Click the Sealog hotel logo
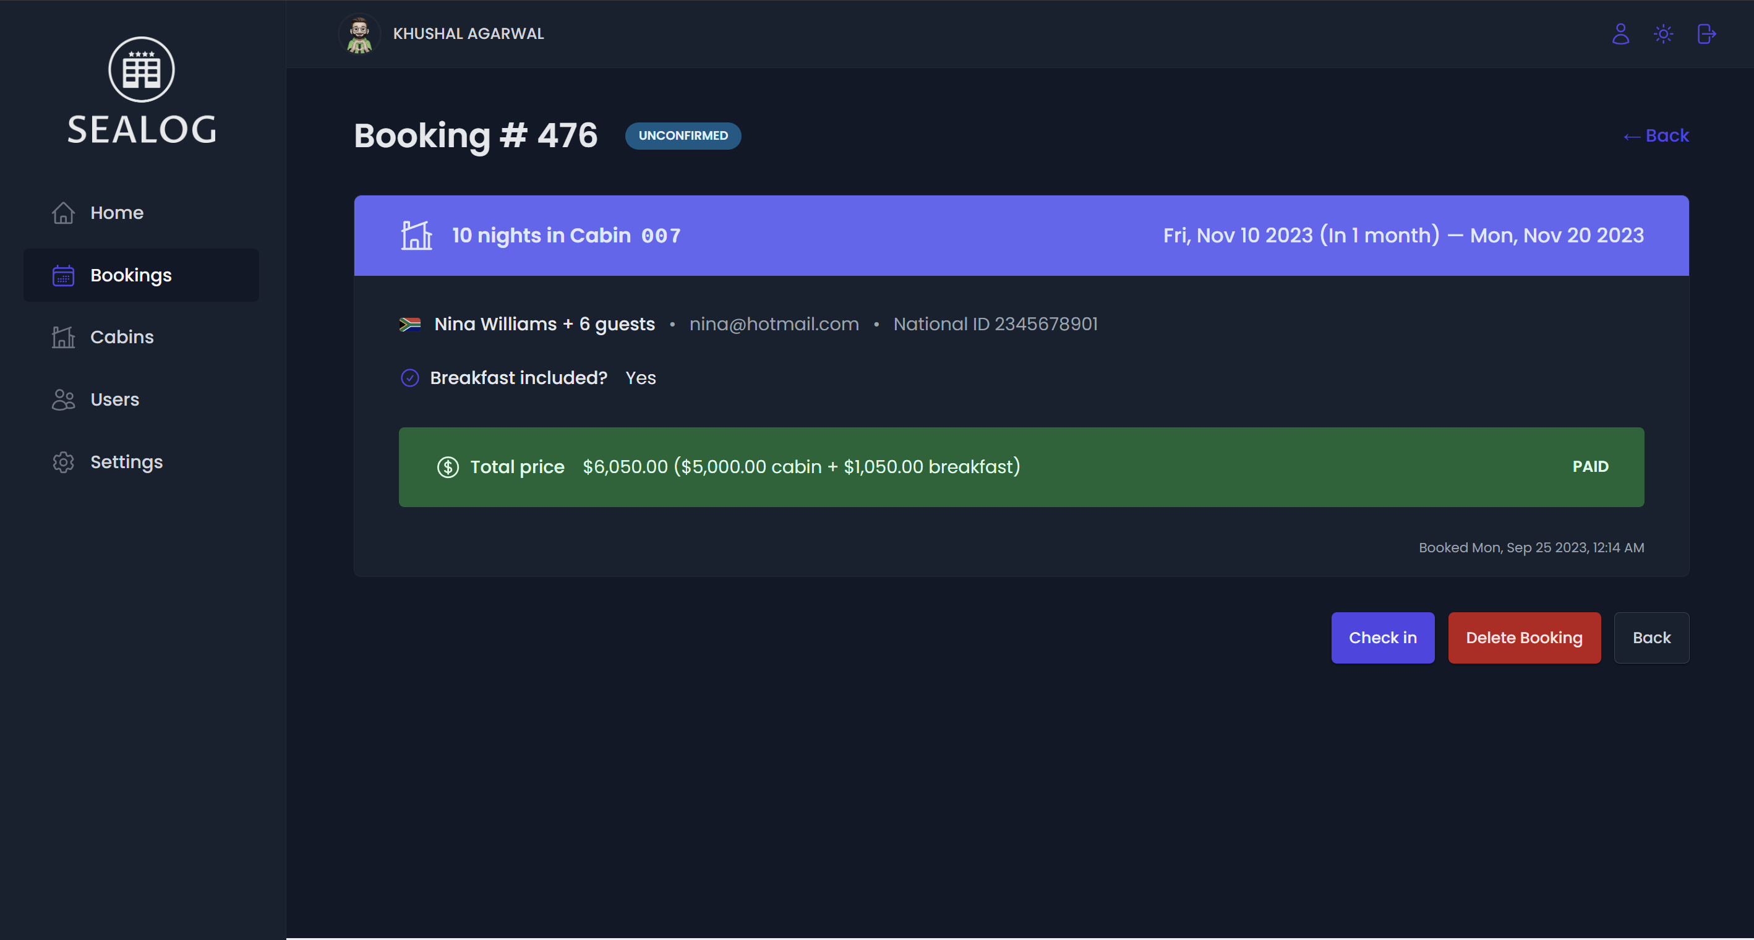 coord(142,69)
